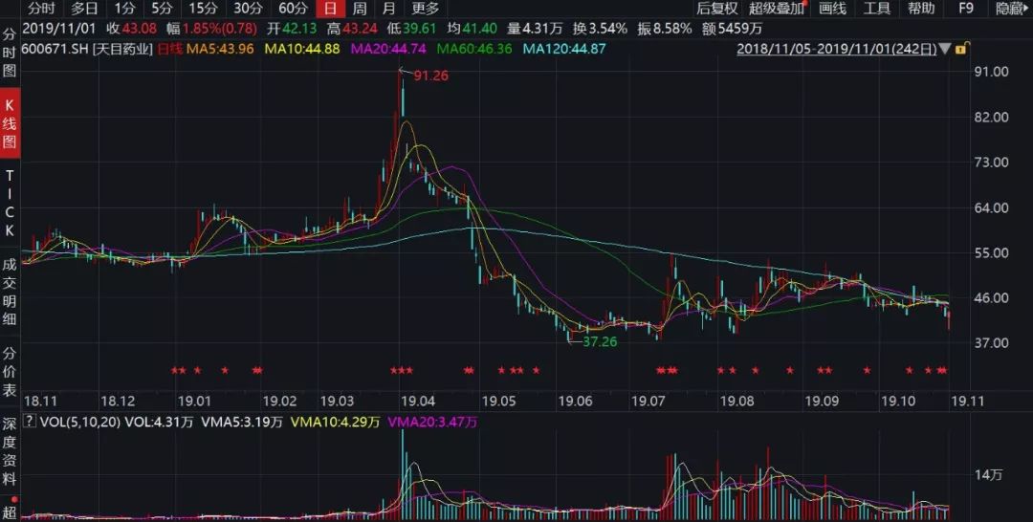Switch to the 分时 tab
This screenshot has width=1033, height=522.
coord(41,9)
